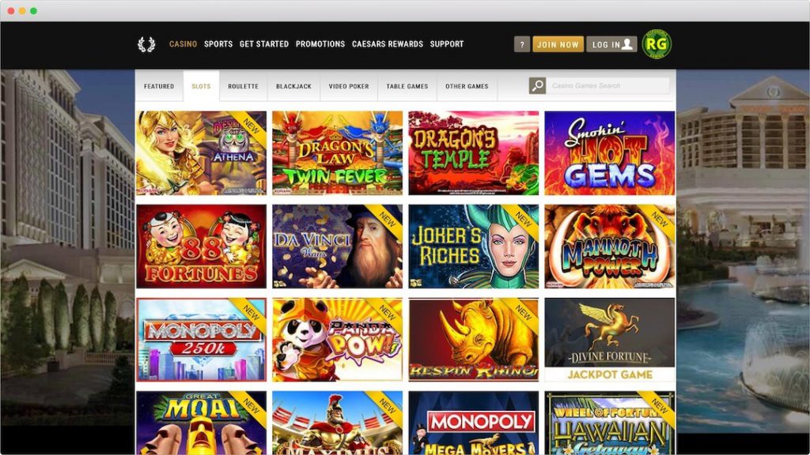Launch the Smokin' Hot Gems slot
Image resolution: width=810 pixels, height=455 pixels.
pyautogui.click(x=610, y=153)
